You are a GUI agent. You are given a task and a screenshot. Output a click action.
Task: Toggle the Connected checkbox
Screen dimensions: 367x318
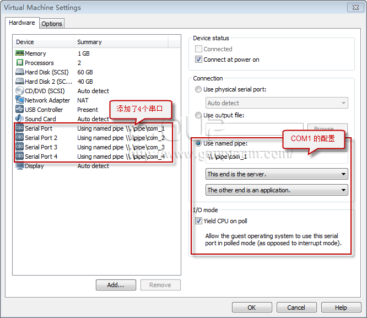(x=198, y=48)
